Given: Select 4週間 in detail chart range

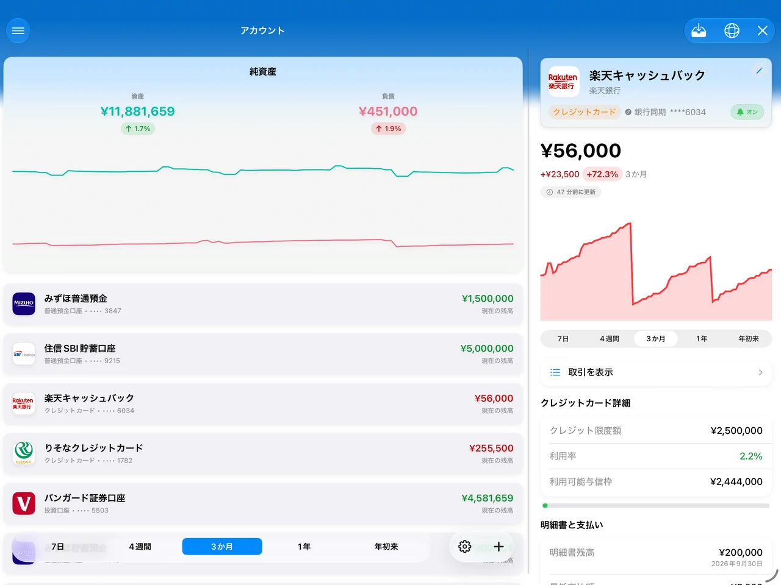Looking at the screenshot, I should pyautogui.click(x=610, y=339).
